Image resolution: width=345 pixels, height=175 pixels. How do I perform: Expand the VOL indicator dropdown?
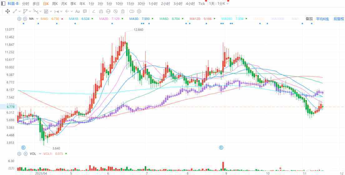(40, 154)
